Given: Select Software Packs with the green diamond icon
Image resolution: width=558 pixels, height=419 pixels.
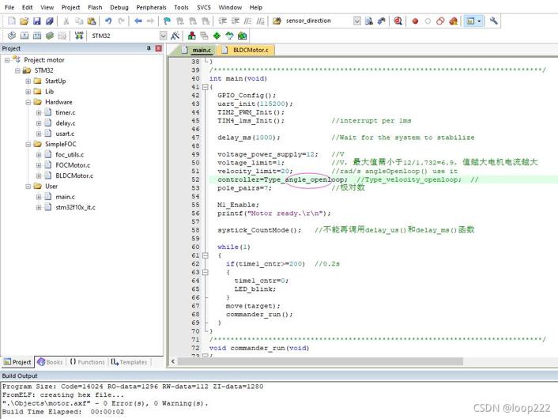Looking at the screenshot, I should [217, 36].
